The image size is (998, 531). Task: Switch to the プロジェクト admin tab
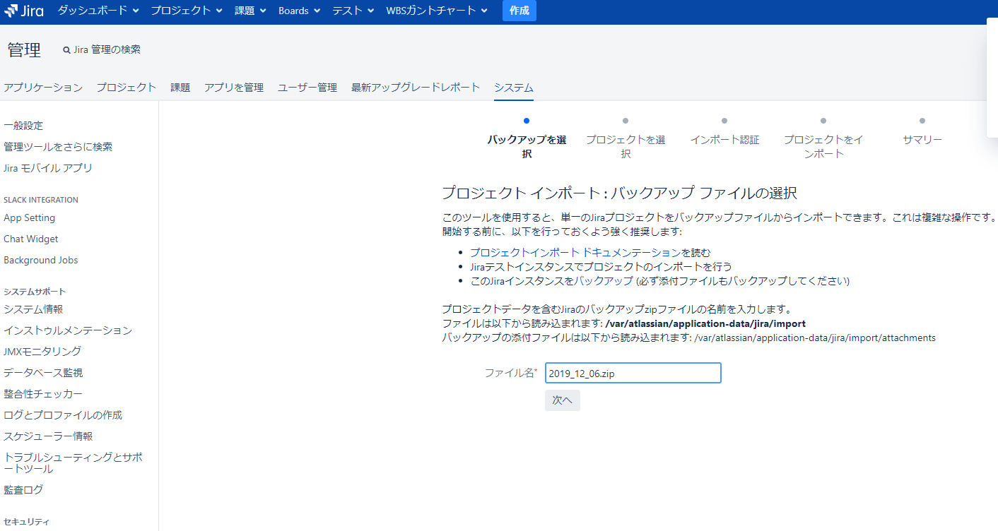point(127,88)
